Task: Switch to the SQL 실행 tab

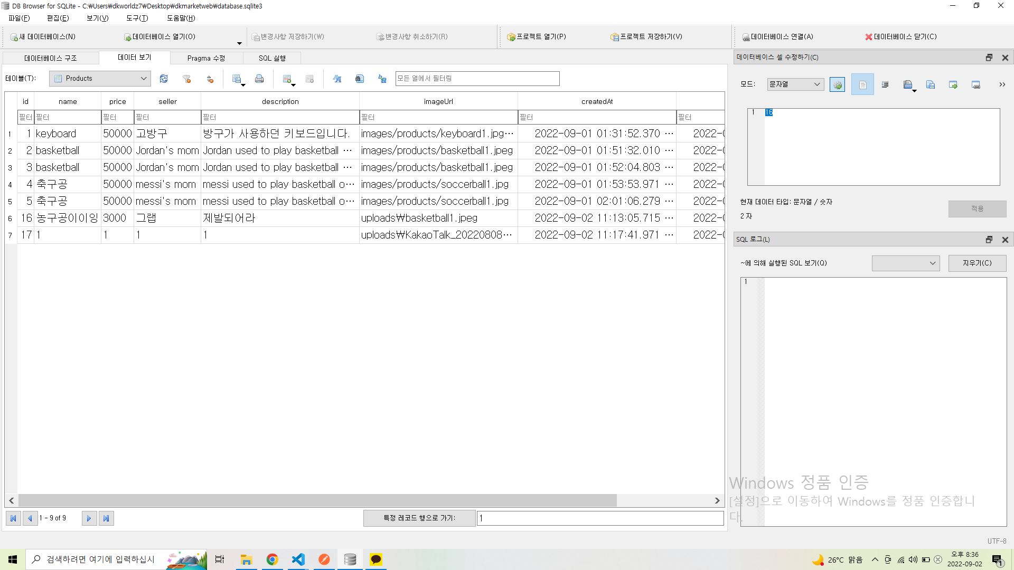Action: [271, 58]
